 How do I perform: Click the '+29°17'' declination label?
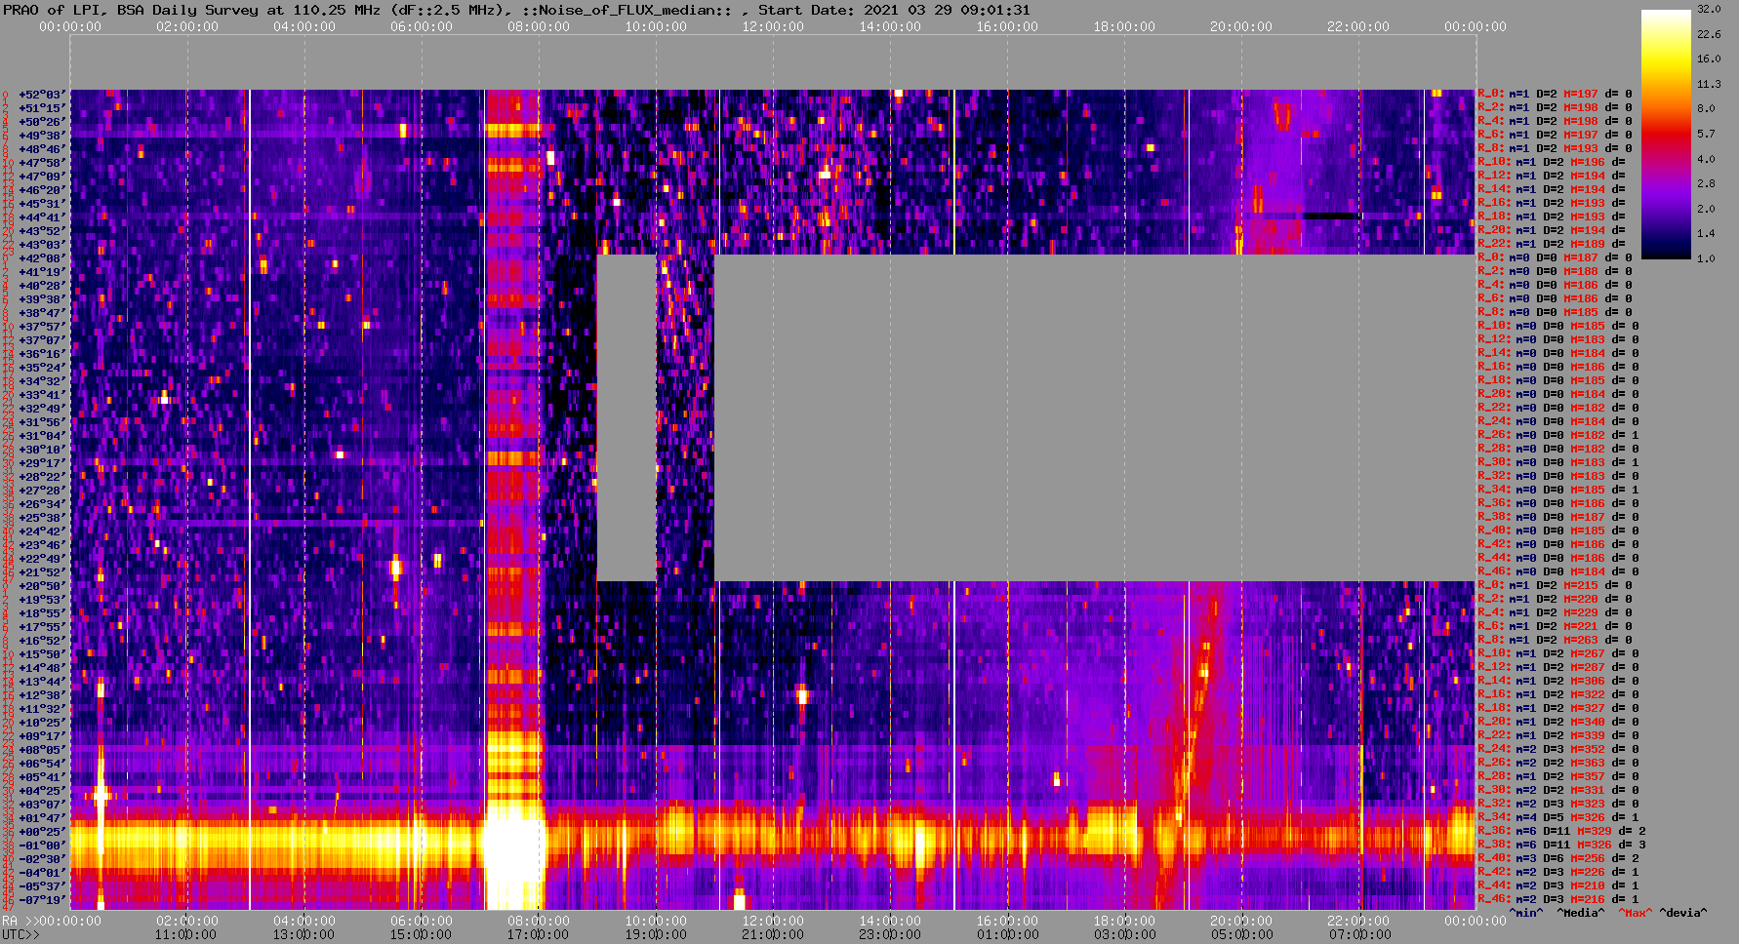click(42, 463)
